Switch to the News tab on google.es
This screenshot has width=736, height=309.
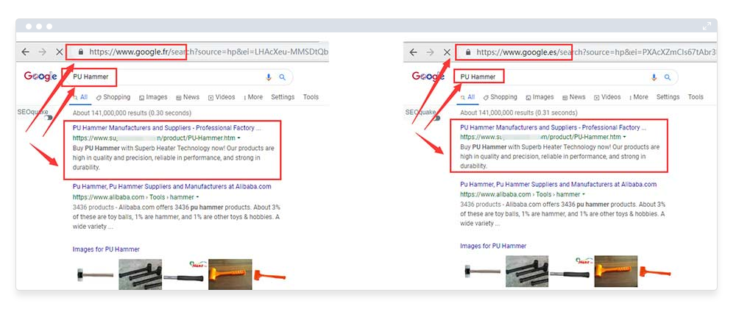pyautogui.click(x=573, y=97)
